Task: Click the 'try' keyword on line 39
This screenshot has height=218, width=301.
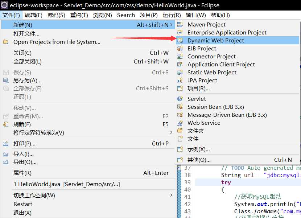Action: coord(226,182)
